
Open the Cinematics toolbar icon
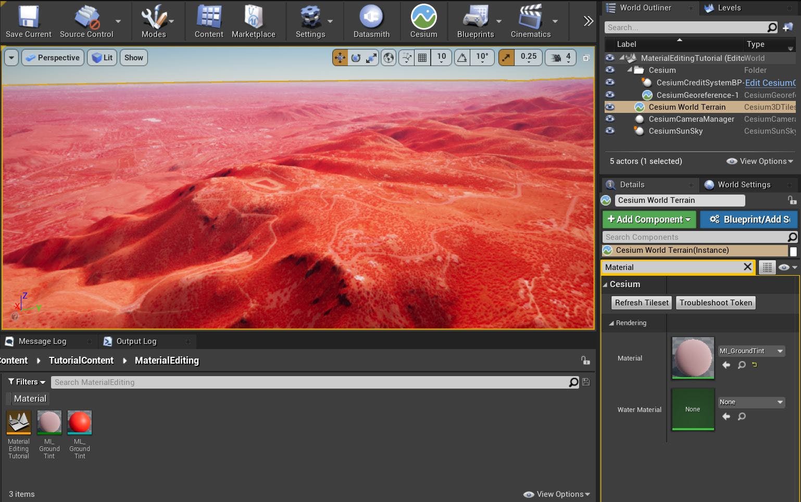point(531,21)
